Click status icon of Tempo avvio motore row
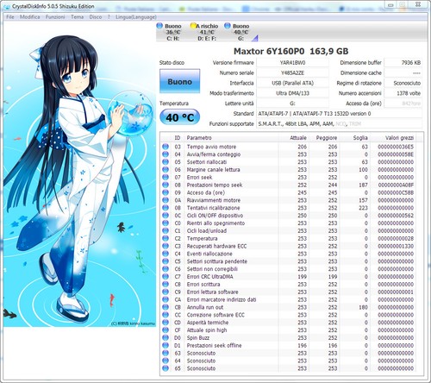The image size is (431, 383). tap(166, 147)
